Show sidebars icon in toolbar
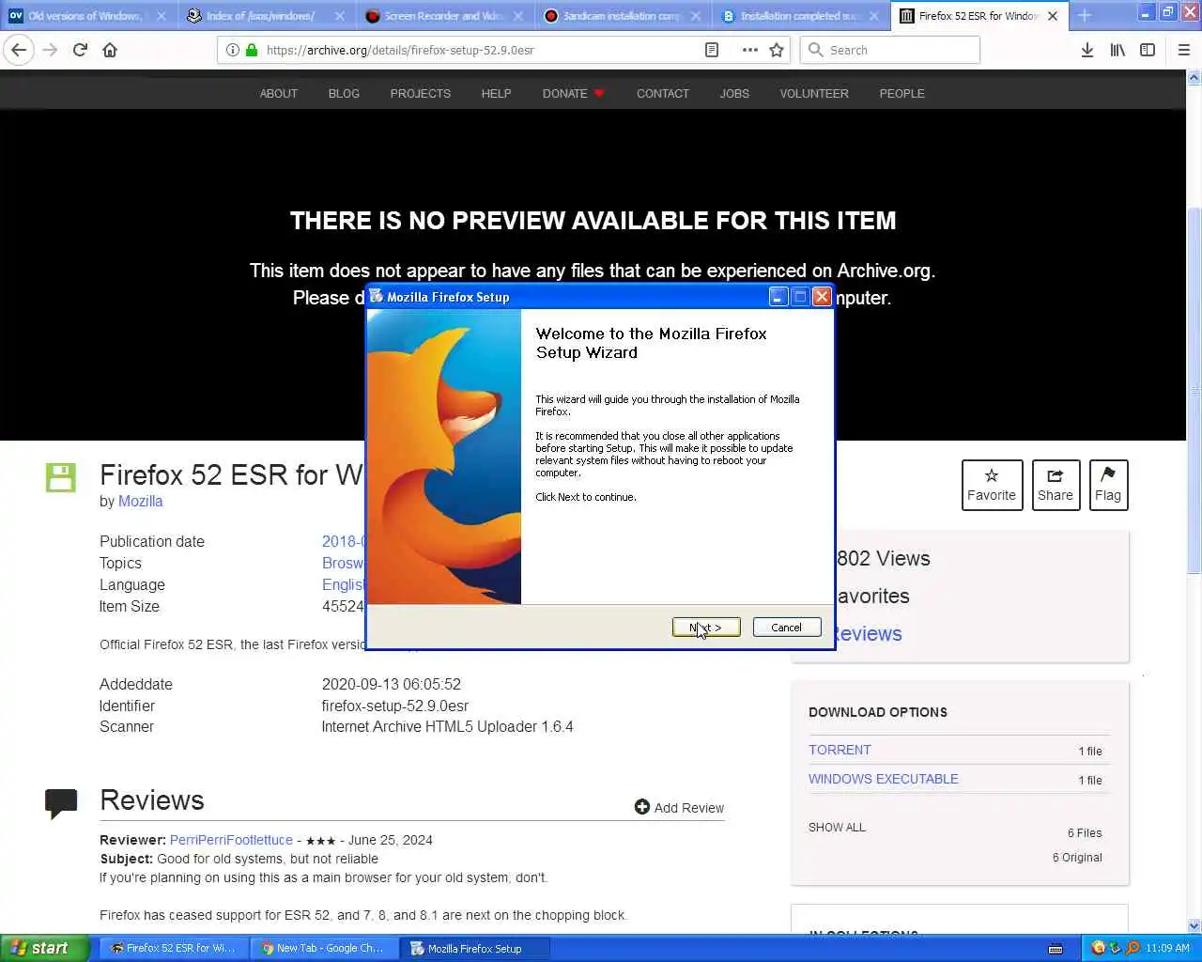Viewport: 1202px width, 962px height. click(1148, 50)
